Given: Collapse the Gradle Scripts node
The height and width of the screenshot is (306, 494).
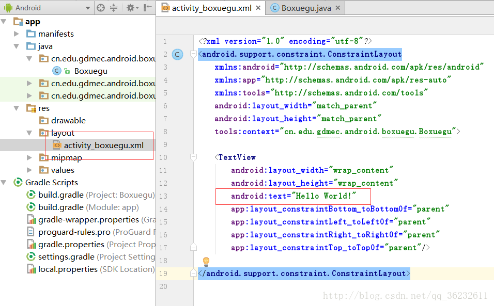Looking at the screenshot, I should (4, 182).
